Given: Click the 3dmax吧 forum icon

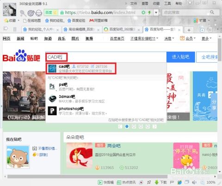Looking at the screenshot, I should [x=52, y=99].
